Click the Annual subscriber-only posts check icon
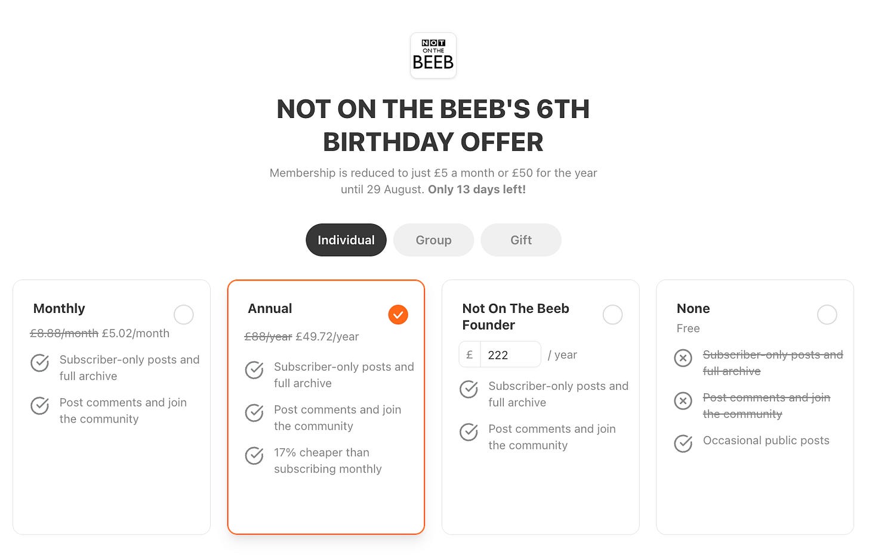Screen dimensions: 869x559 coord(254,369)
